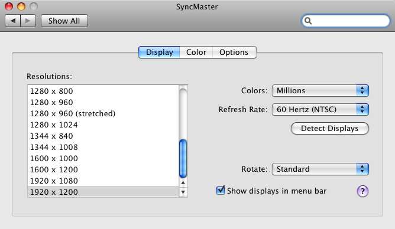
Task: Toggle Show displays in menu bar checkbox
Action: (221, 190)
